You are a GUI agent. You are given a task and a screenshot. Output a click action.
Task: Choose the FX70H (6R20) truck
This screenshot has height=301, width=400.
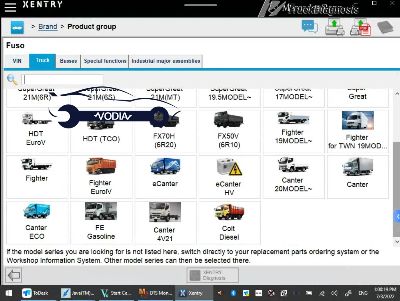(165, 131)
